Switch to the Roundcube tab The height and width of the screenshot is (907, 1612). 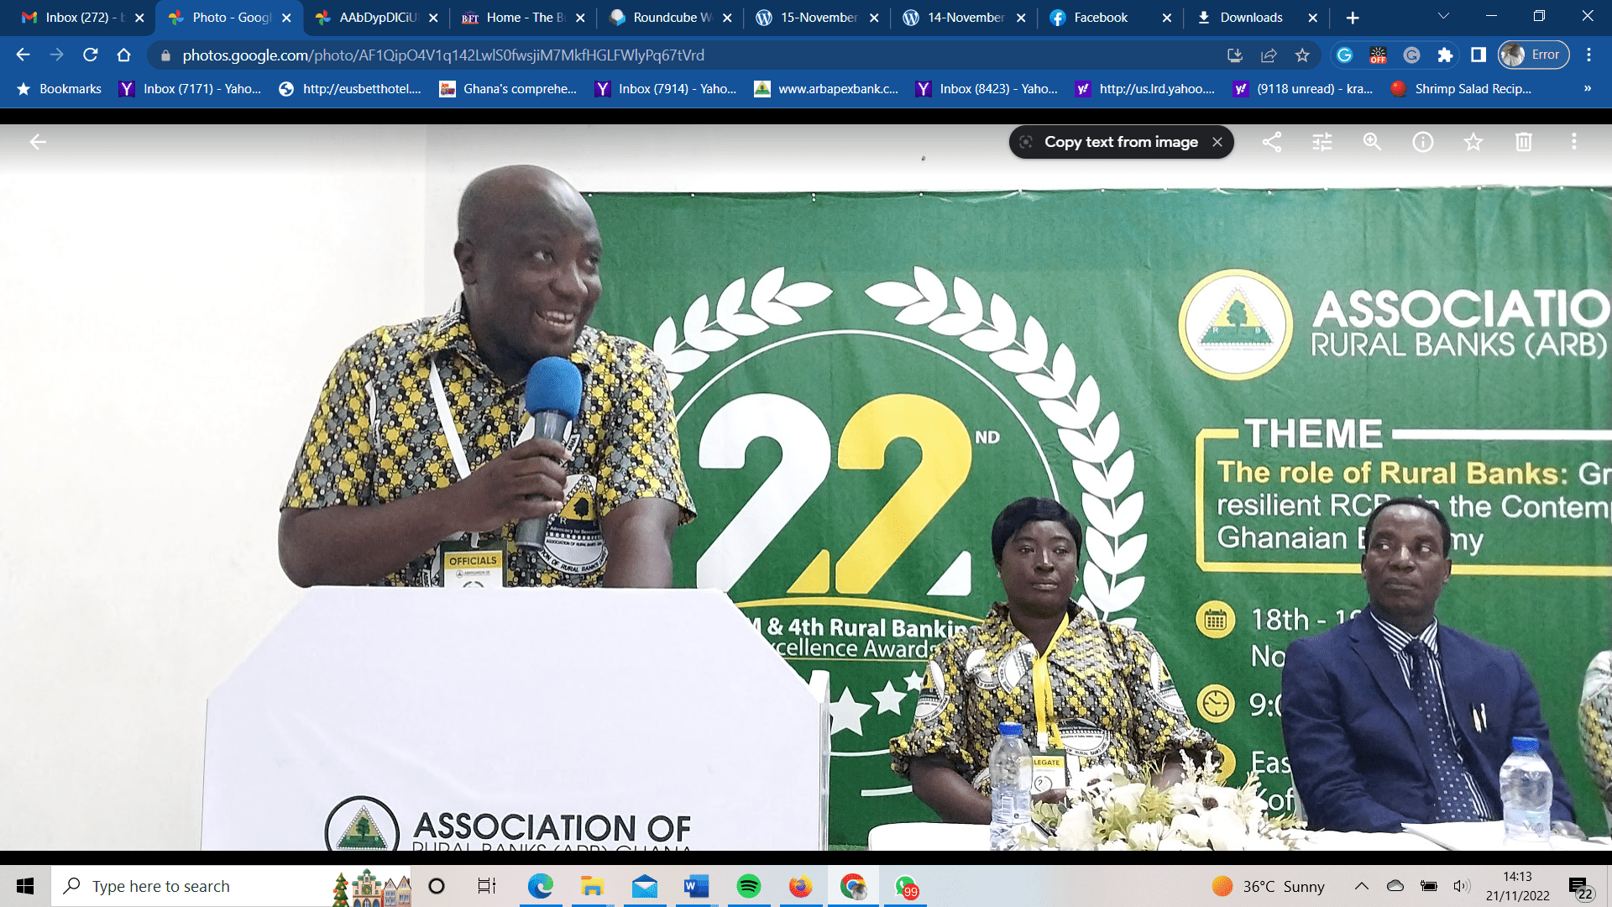pos(670,18)
